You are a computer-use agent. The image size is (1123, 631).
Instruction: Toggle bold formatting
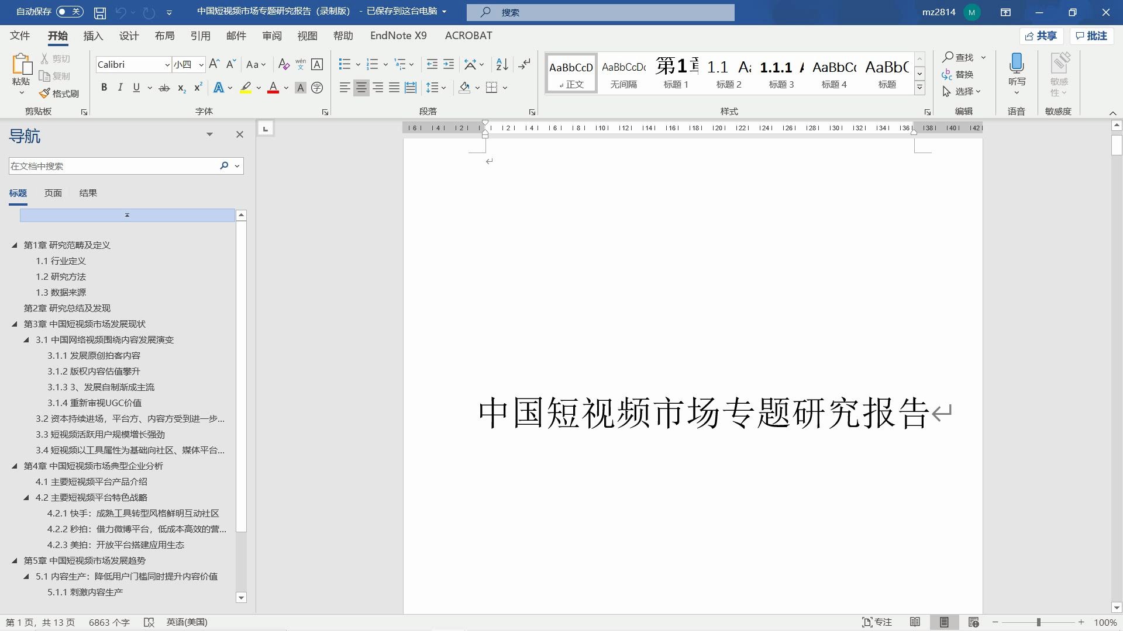coord(104,88)
